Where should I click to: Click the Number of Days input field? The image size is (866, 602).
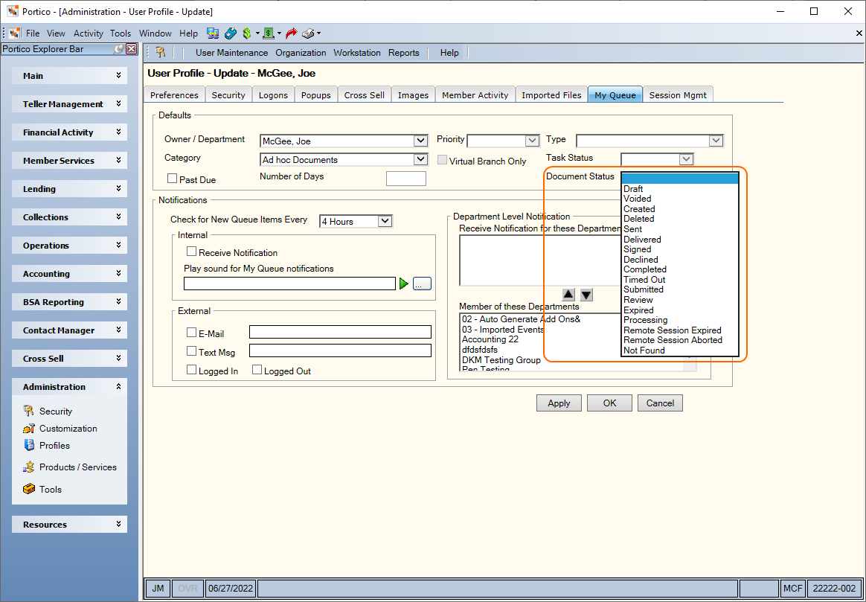click(406, 179)
